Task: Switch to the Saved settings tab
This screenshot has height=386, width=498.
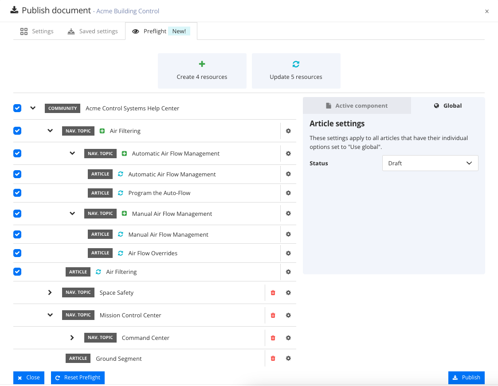Action: (93, 31)
